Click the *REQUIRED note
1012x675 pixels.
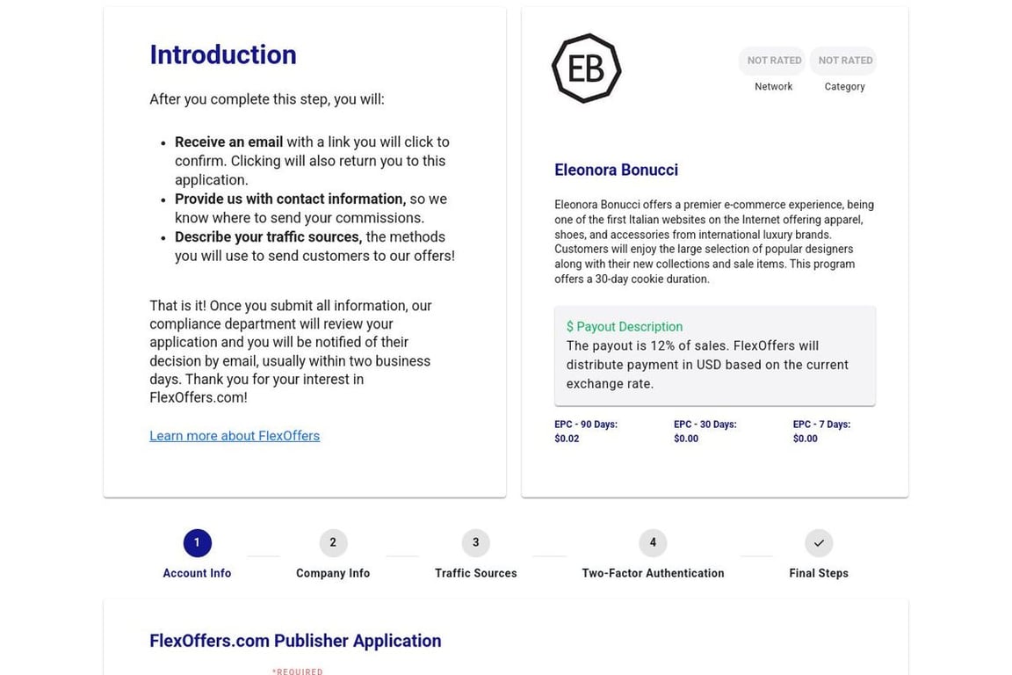297,671
